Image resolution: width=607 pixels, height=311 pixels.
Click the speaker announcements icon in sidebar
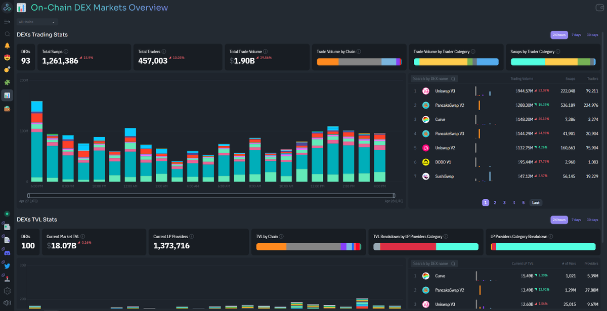7,303
